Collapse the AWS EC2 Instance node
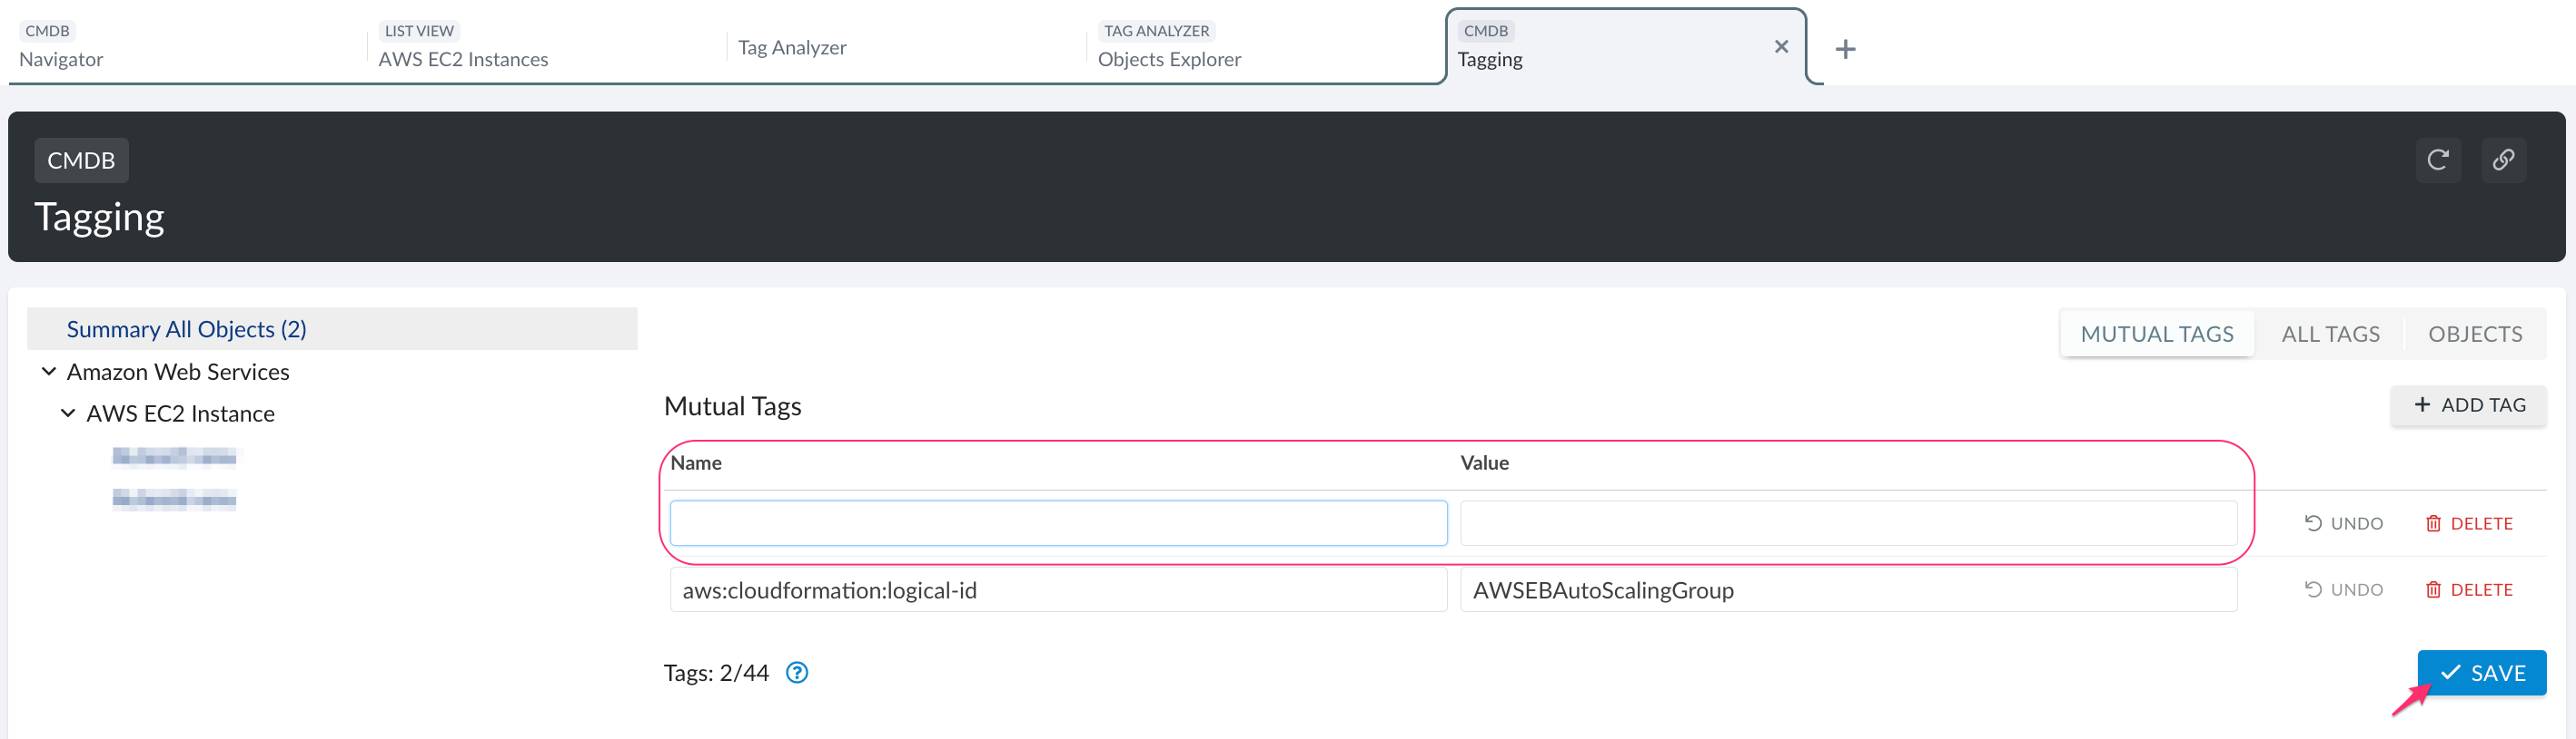Screen dimensions: 2576x739 tap(68, 413)
